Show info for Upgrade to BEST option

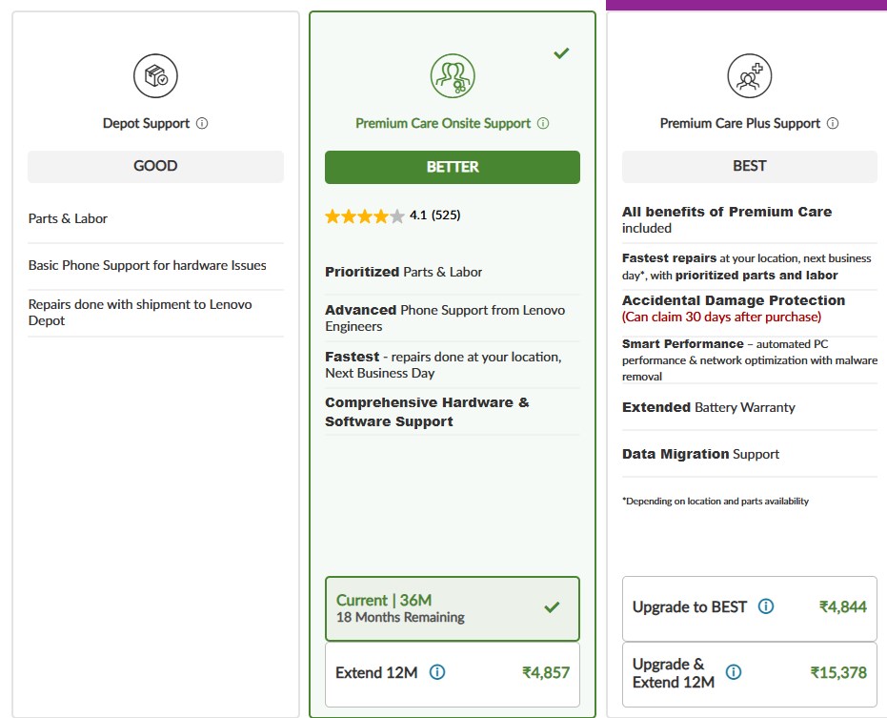click(766, 606)
